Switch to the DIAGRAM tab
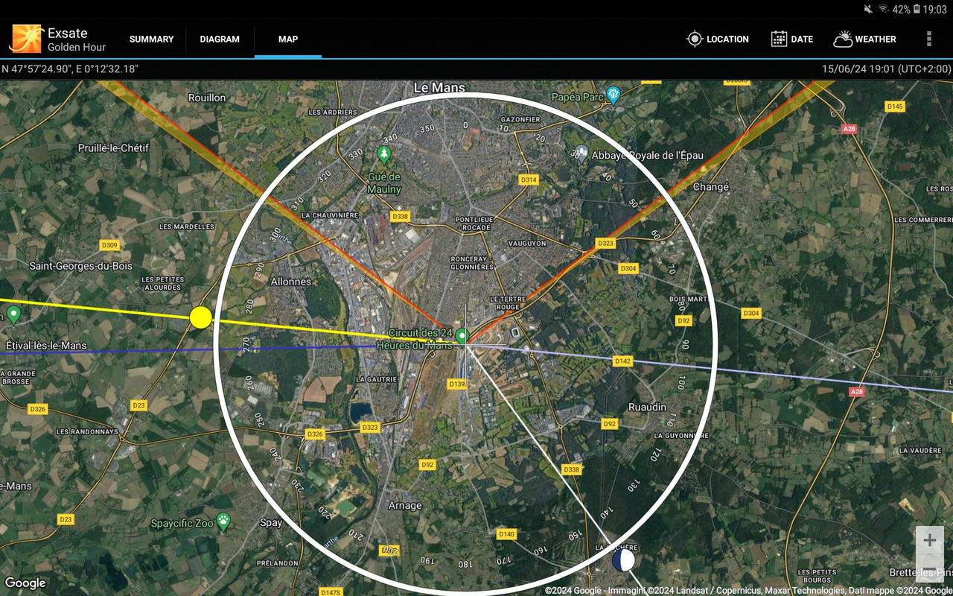Image resolution: width=953 pixels, height=596 pixels. click(220, 39)
